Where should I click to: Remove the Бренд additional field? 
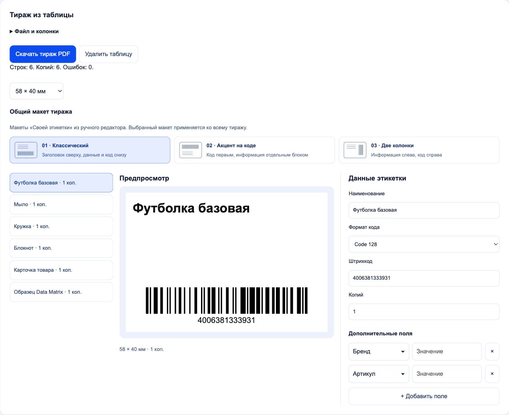coord(492,351)
